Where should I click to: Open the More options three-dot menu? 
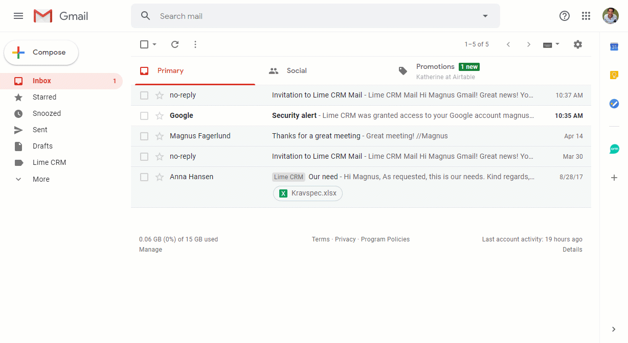click(195, 44)
